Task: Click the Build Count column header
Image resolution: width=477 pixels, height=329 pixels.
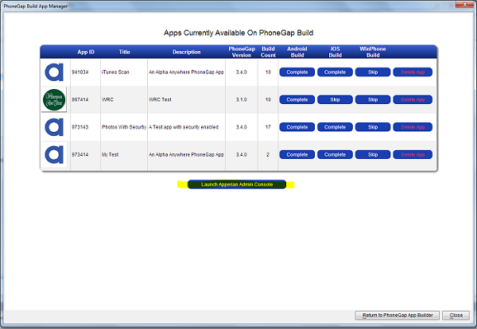Action: coord(268,52)
